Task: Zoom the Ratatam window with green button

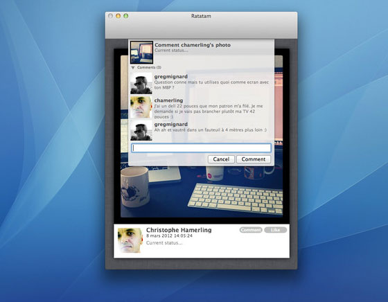Action: pyautogui.click(x=125, y=16)
